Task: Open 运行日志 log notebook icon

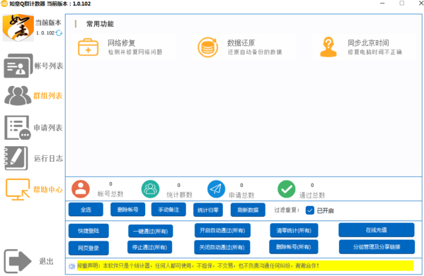Action: click(x=16, y=158)
